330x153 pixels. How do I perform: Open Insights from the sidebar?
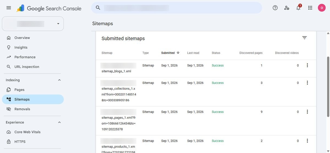(x=33, y=47)
